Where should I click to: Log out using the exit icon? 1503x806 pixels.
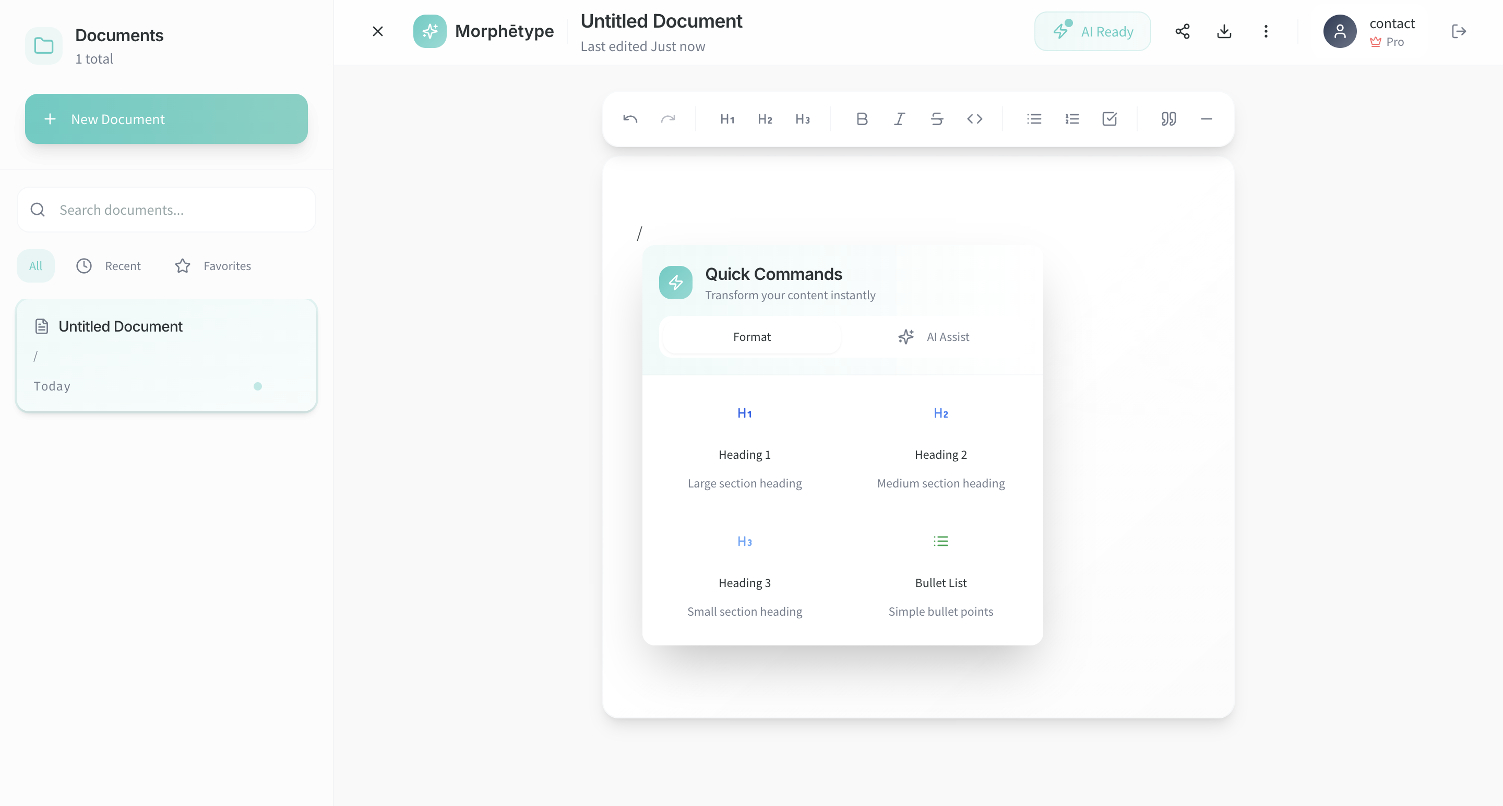click(1459, 31)
